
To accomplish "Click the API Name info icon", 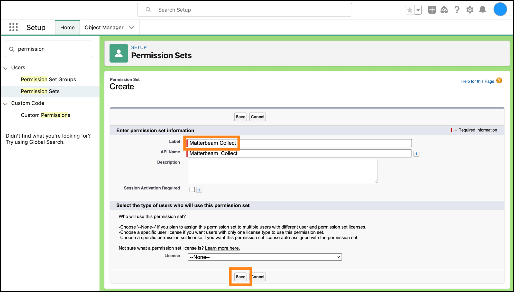I will (416, 154).
